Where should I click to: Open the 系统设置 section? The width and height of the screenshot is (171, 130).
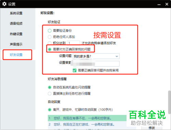[x=16, y=13]
